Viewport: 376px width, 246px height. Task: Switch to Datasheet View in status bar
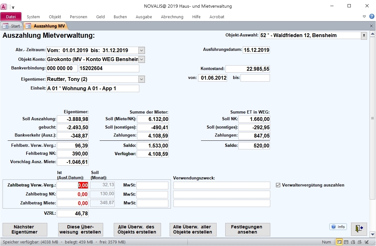tap(346, 242)
